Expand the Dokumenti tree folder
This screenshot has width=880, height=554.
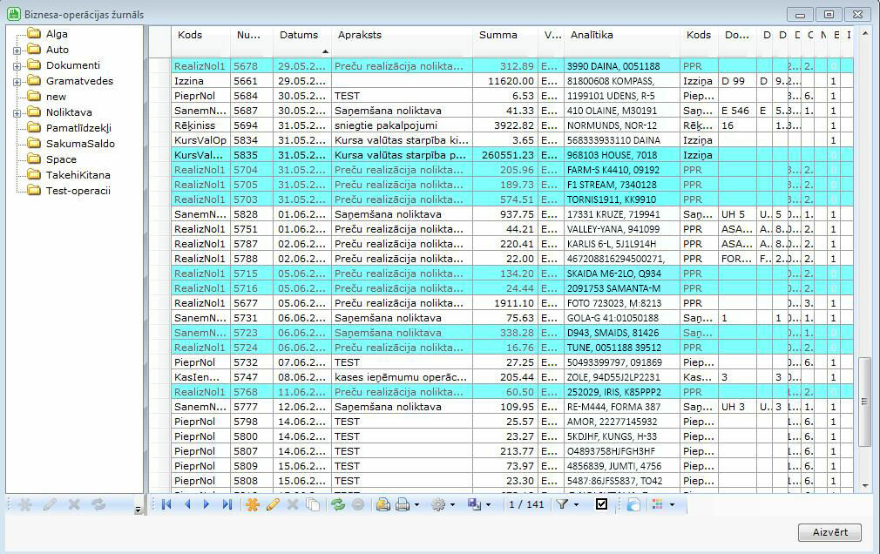pos(17,66)
